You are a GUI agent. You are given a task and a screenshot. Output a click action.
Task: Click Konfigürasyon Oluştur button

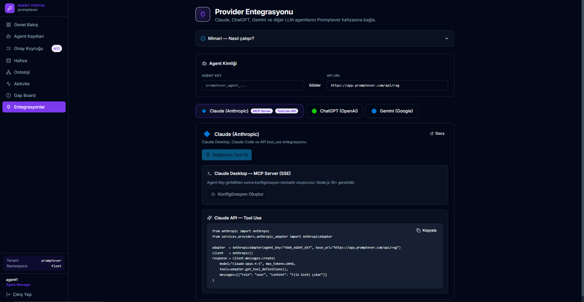point(237,194)
